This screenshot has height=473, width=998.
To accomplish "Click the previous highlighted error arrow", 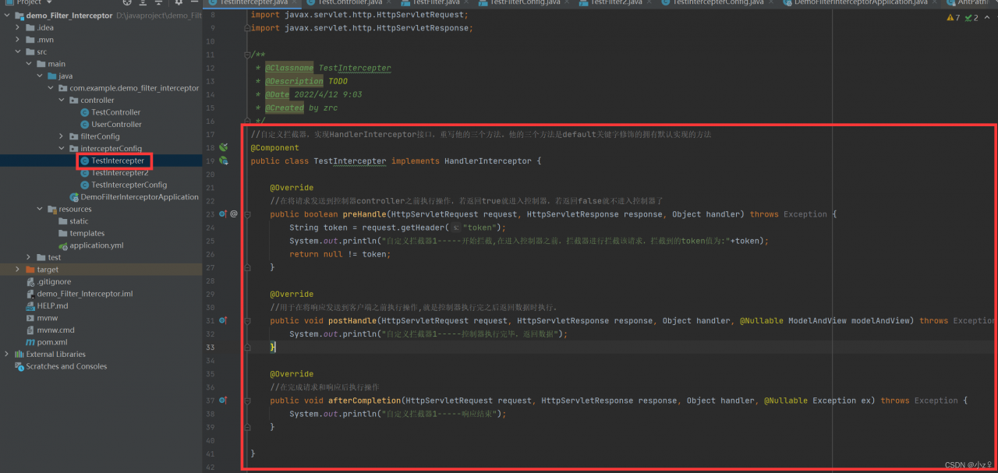I will click(x=986, y=17).
